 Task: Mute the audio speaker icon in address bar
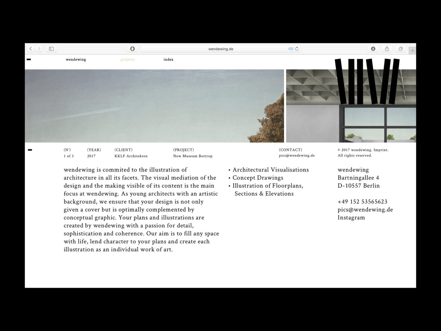291,49
